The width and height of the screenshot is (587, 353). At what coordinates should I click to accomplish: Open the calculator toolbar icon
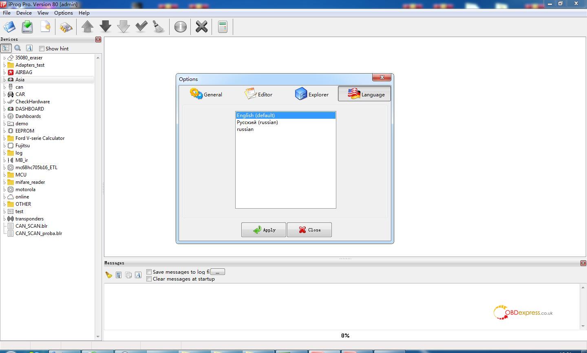click(x=223, y=27)
